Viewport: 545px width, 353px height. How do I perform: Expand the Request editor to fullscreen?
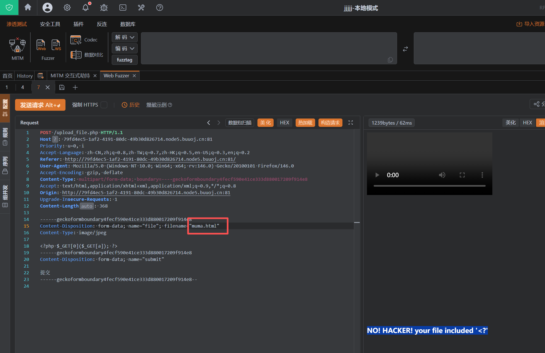tap(351, 123)
